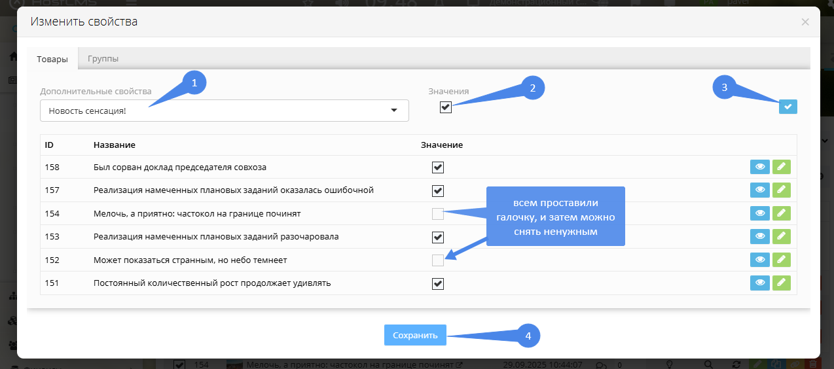
Task: Edit item 152 with the pencil icon
Action: [x=781, y=260]
